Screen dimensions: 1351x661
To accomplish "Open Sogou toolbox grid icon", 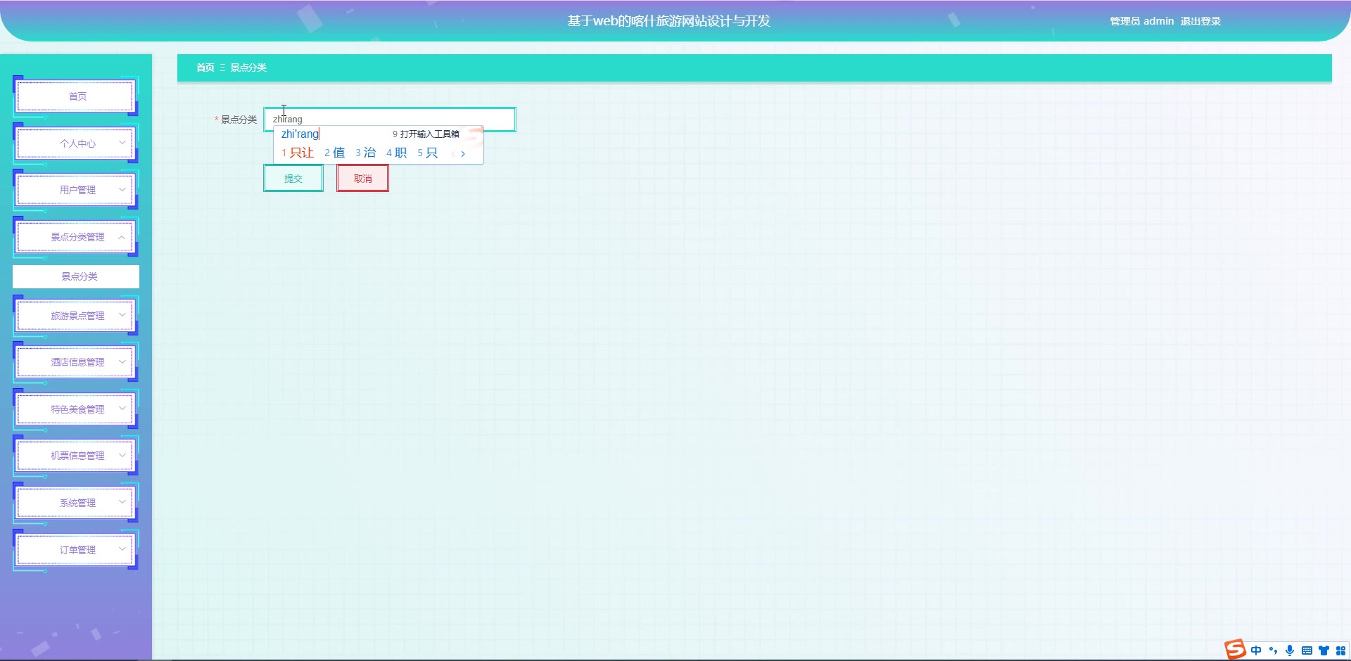I will click(x=1340, y=650).
